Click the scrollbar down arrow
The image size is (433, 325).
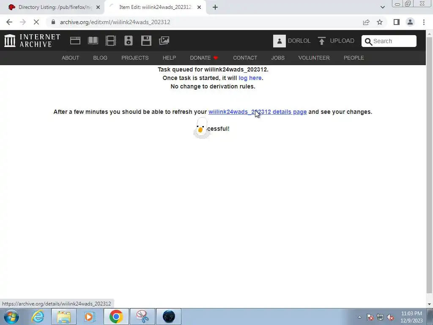coord(430,304)
